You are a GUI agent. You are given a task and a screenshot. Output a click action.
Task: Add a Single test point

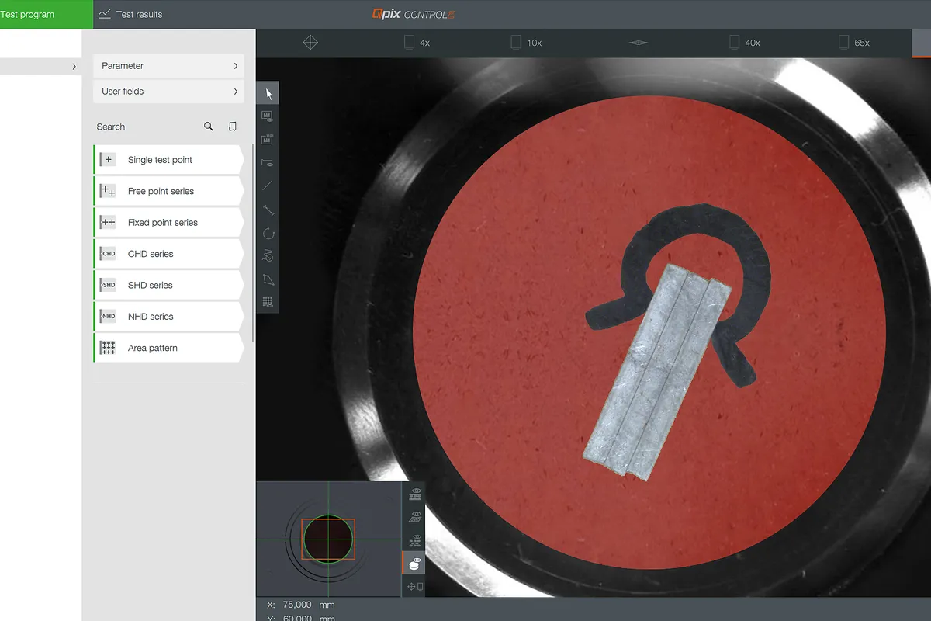click(168, 160)
